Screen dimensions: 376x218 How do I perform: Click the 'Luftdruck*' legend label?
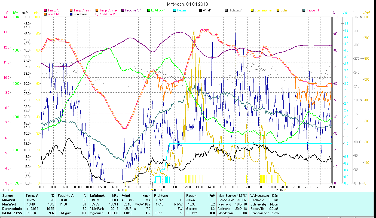(158, 10)
